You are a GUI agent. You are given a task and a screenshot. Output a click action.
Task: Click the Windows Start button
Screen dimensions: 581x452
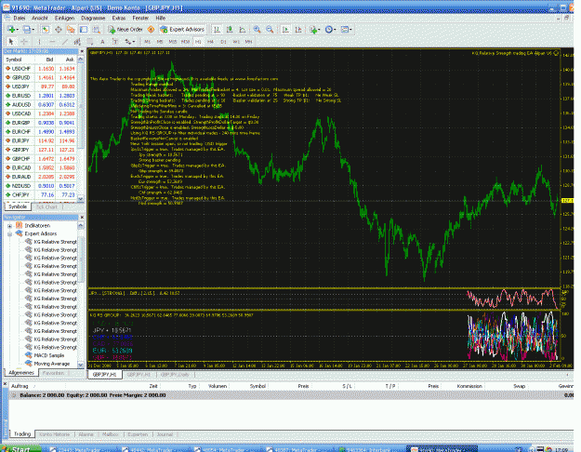(x=20, y=448)
